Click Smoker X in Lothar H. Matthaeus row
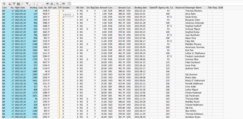 point(66,53)
